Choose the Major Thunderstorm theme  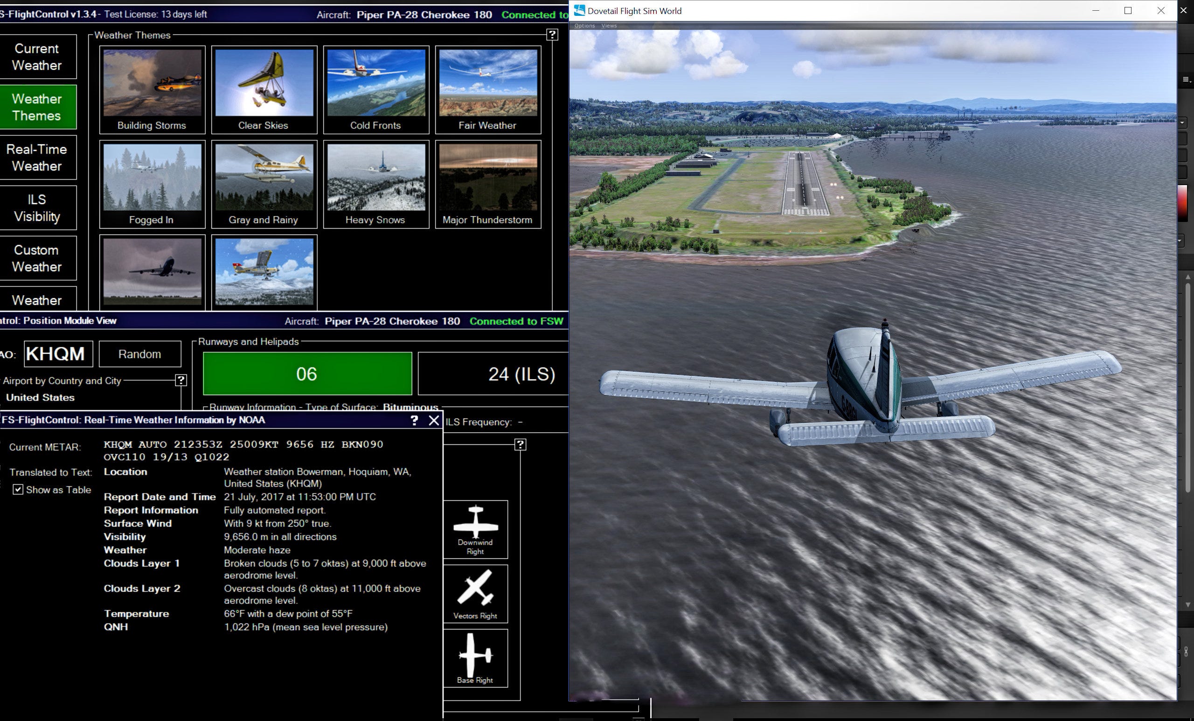[x=488, y=184]
